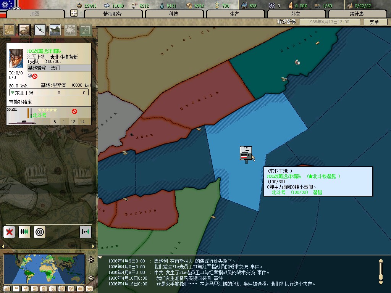Click the transfer units arrow icon
This screenshot has width=391, height=293.
click(x=86, y=232)
